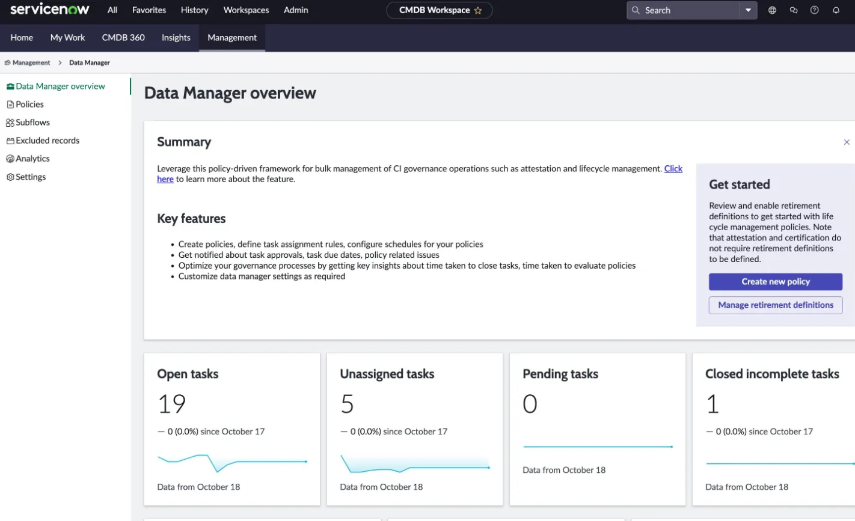
Task: Expand the search scope dropdown arrow
Action: (x=748, y=10)
